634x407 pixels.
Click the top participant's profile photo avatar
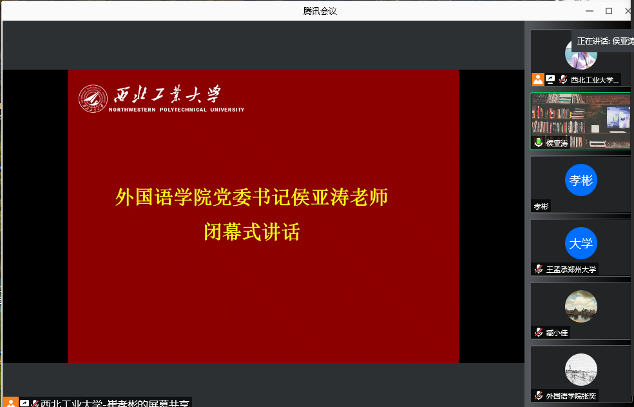(x=581, y=55)
